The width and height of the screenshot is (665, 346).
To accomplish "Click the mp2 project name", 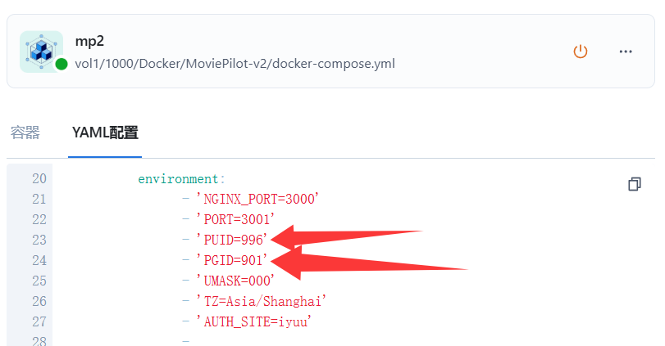I will click(x=89, y=42).
